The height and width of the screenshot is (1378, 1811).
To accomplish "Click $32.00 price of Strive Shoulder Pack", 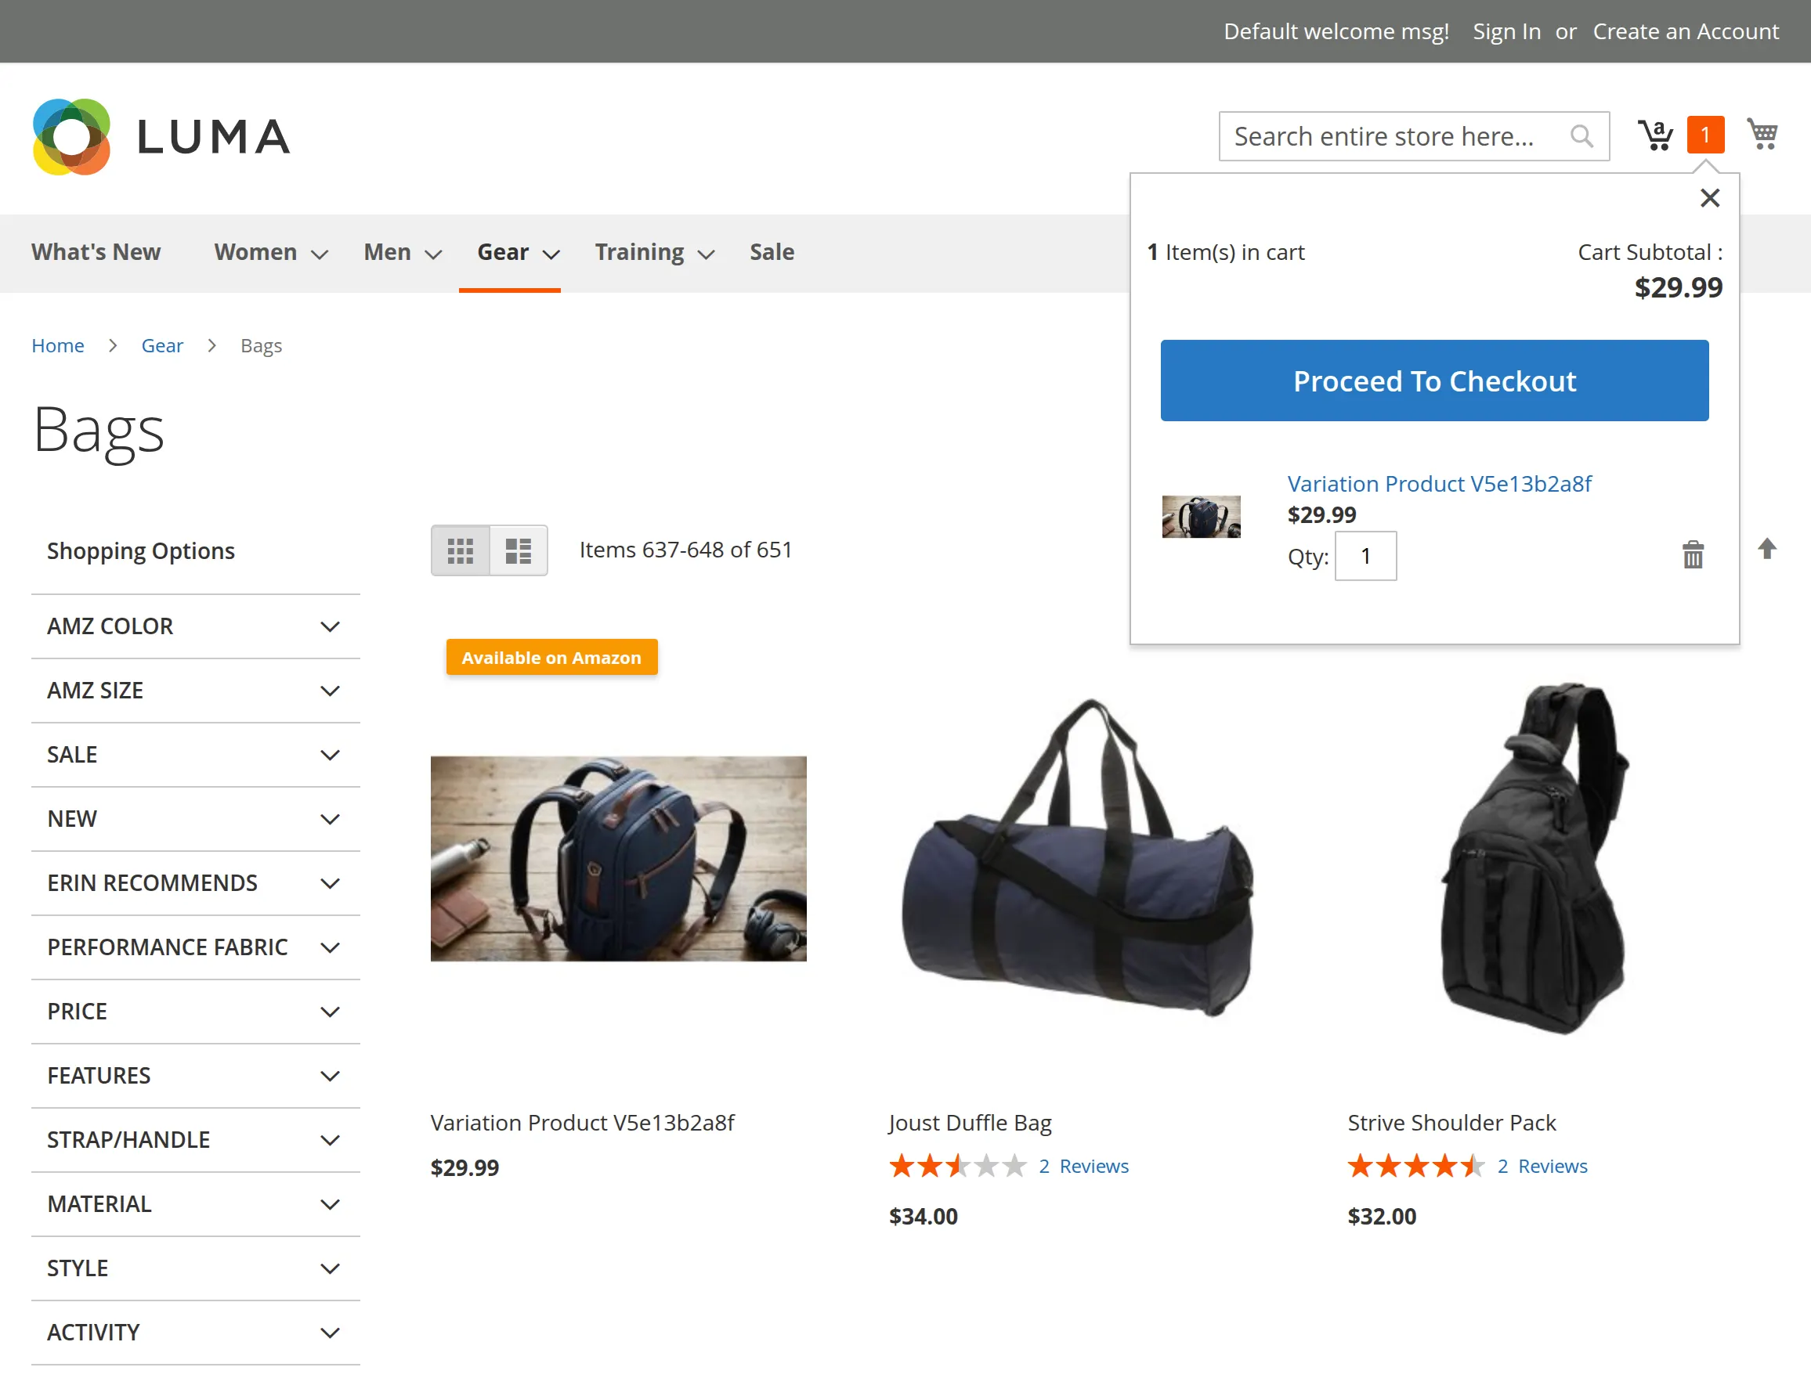I will 1382,1217.
